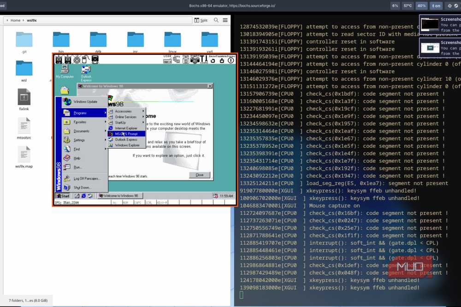This screenshot has width=461, height=307.
Task: Click the Bochs Snapshot camera icon
Action: (x=195, y=59)
